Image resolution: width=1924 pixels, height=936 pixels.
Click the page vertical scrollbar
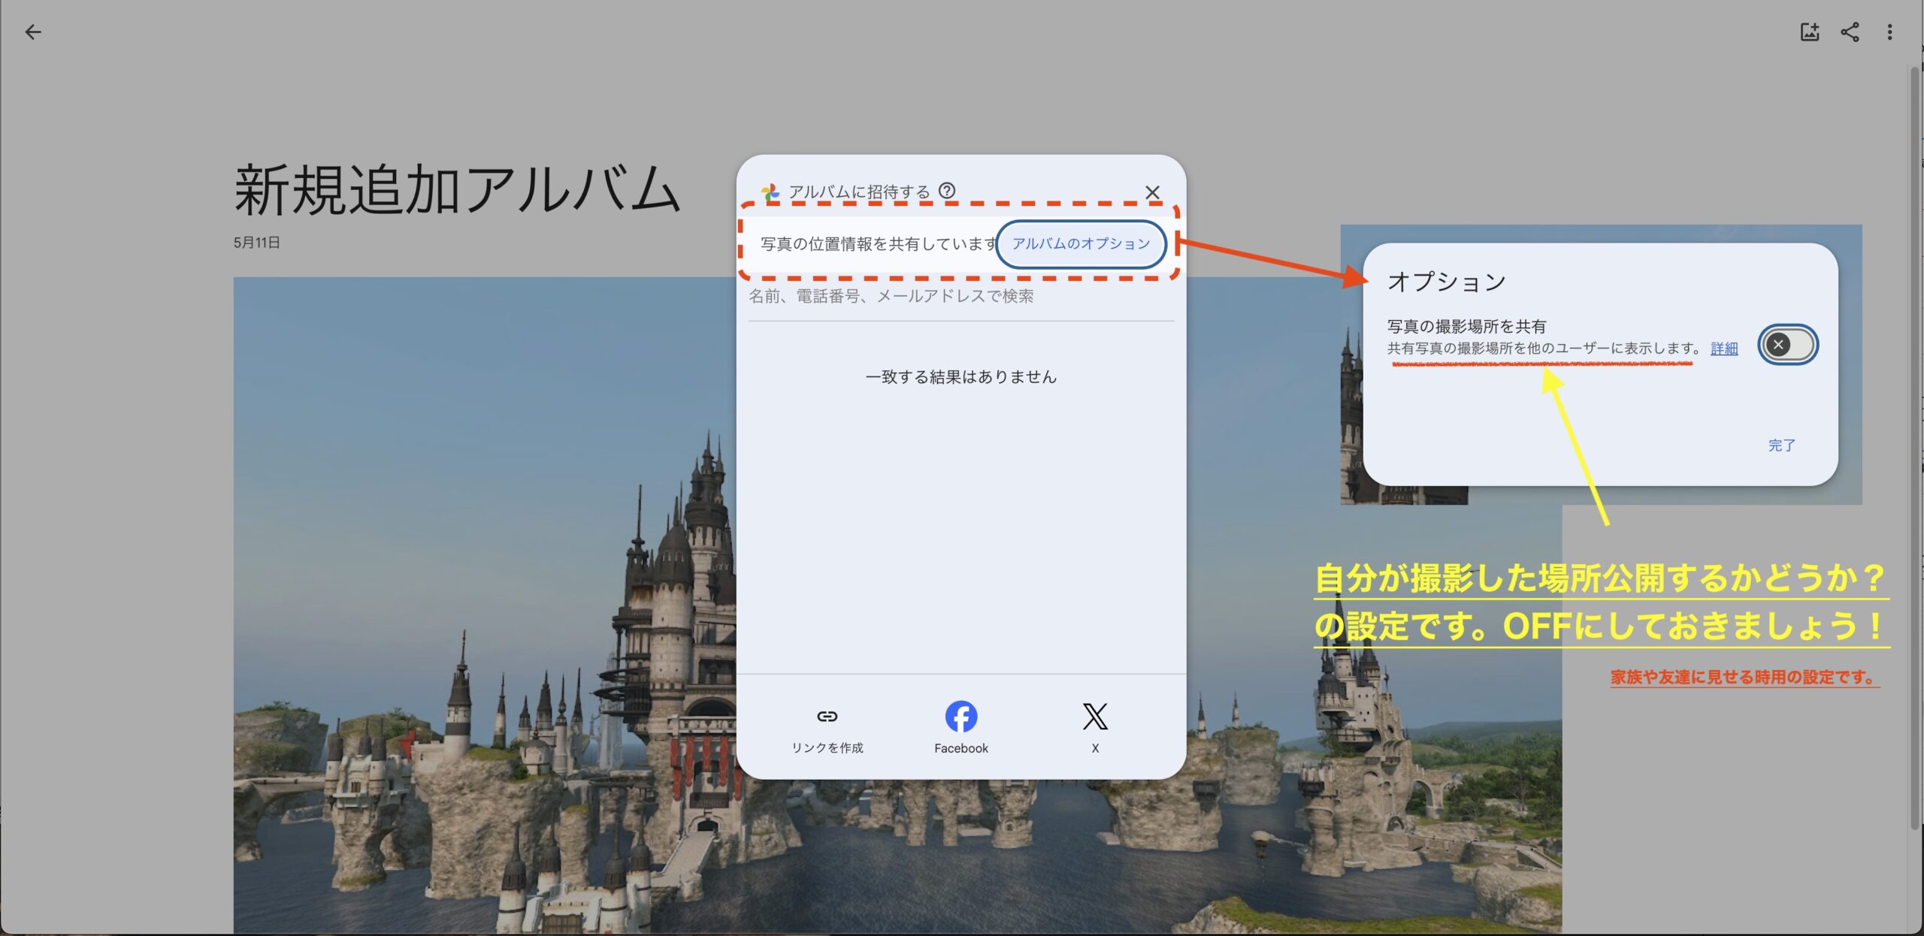pos(1916,447)
